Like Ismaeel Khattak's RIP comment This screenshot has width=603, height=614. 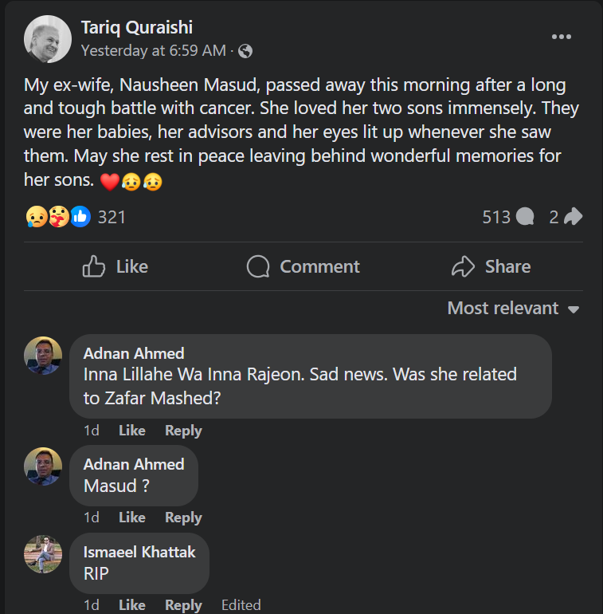click(131, 605)
